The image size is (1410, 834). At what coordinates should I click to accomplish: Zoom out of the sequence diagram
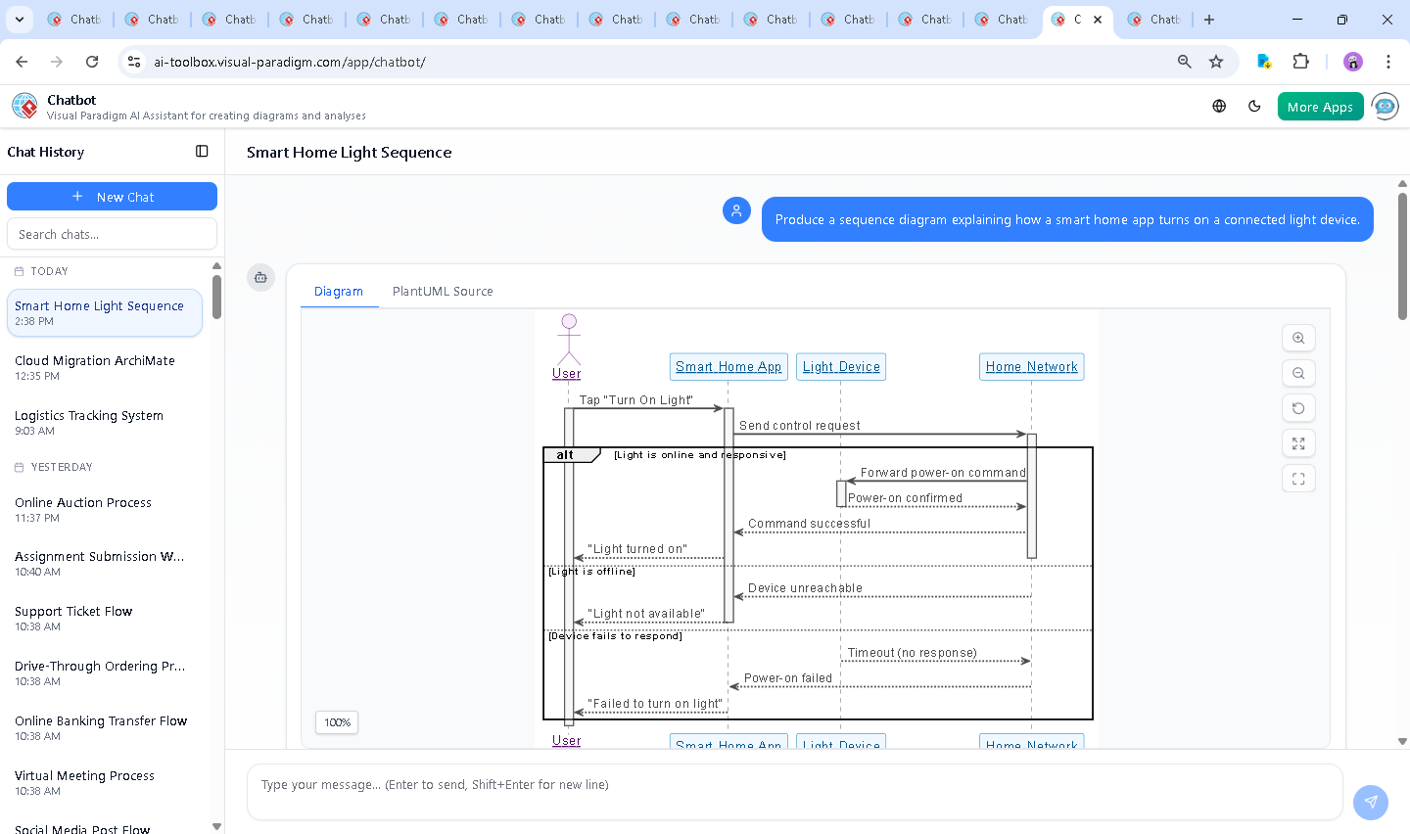[x=1298, y=373]
